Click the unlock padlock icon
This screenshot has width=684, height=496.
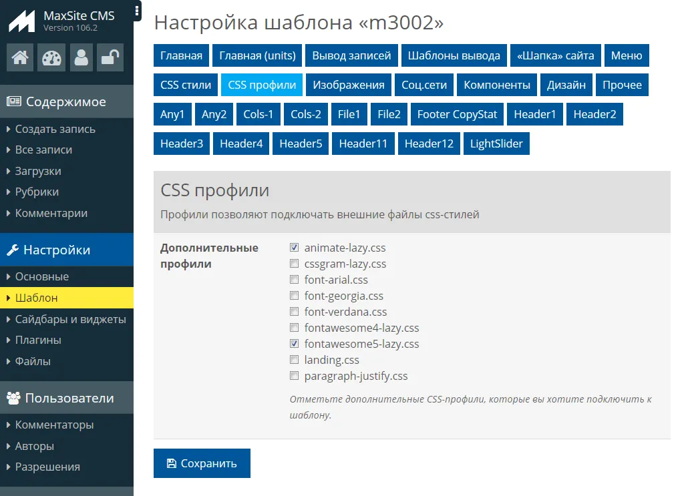(110, 58)
